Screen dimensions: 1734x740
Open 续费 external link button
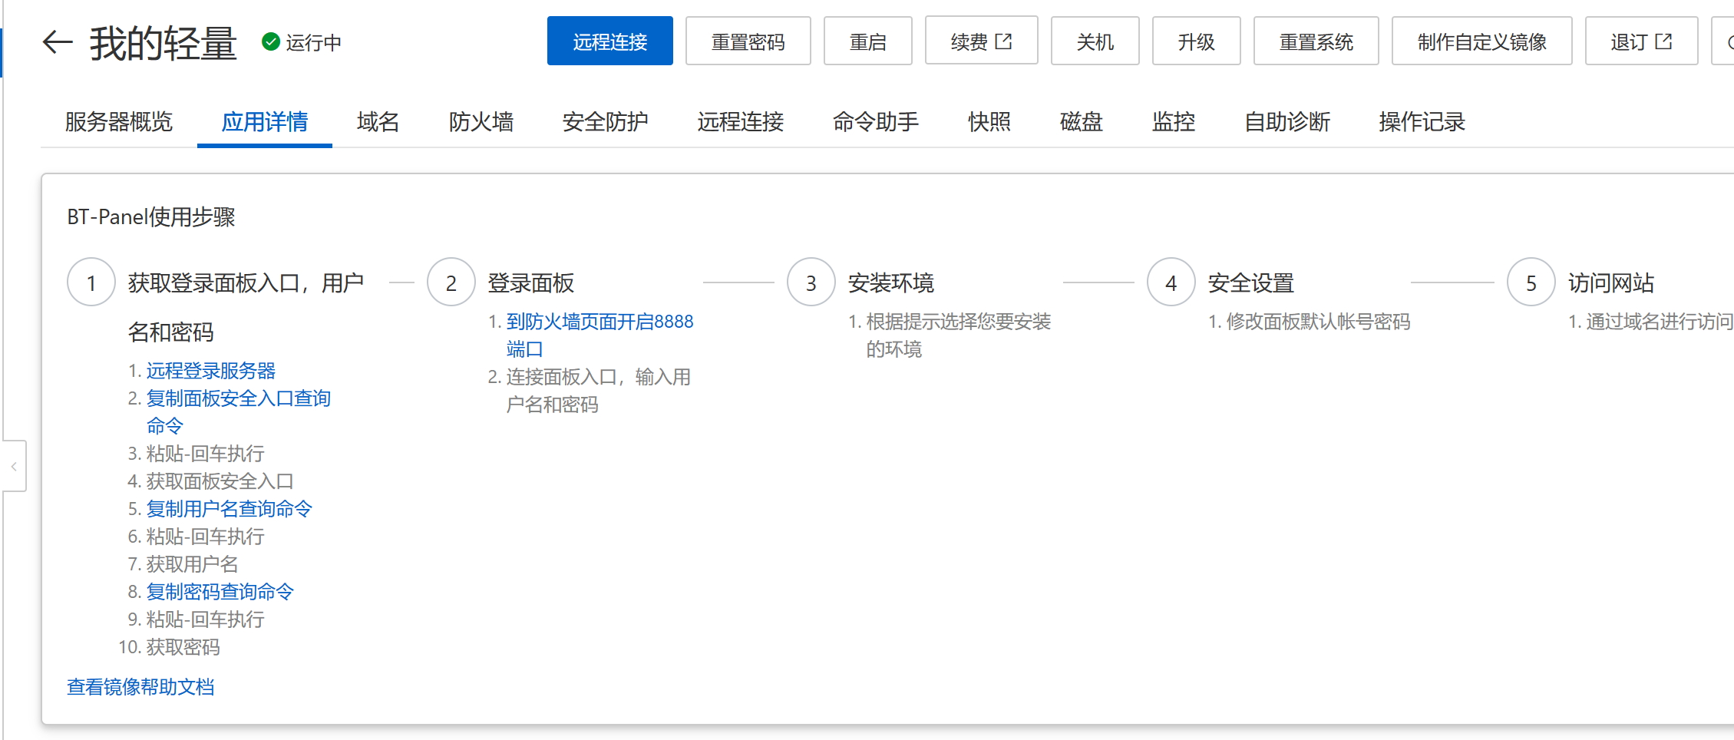(x=980, y=41)
